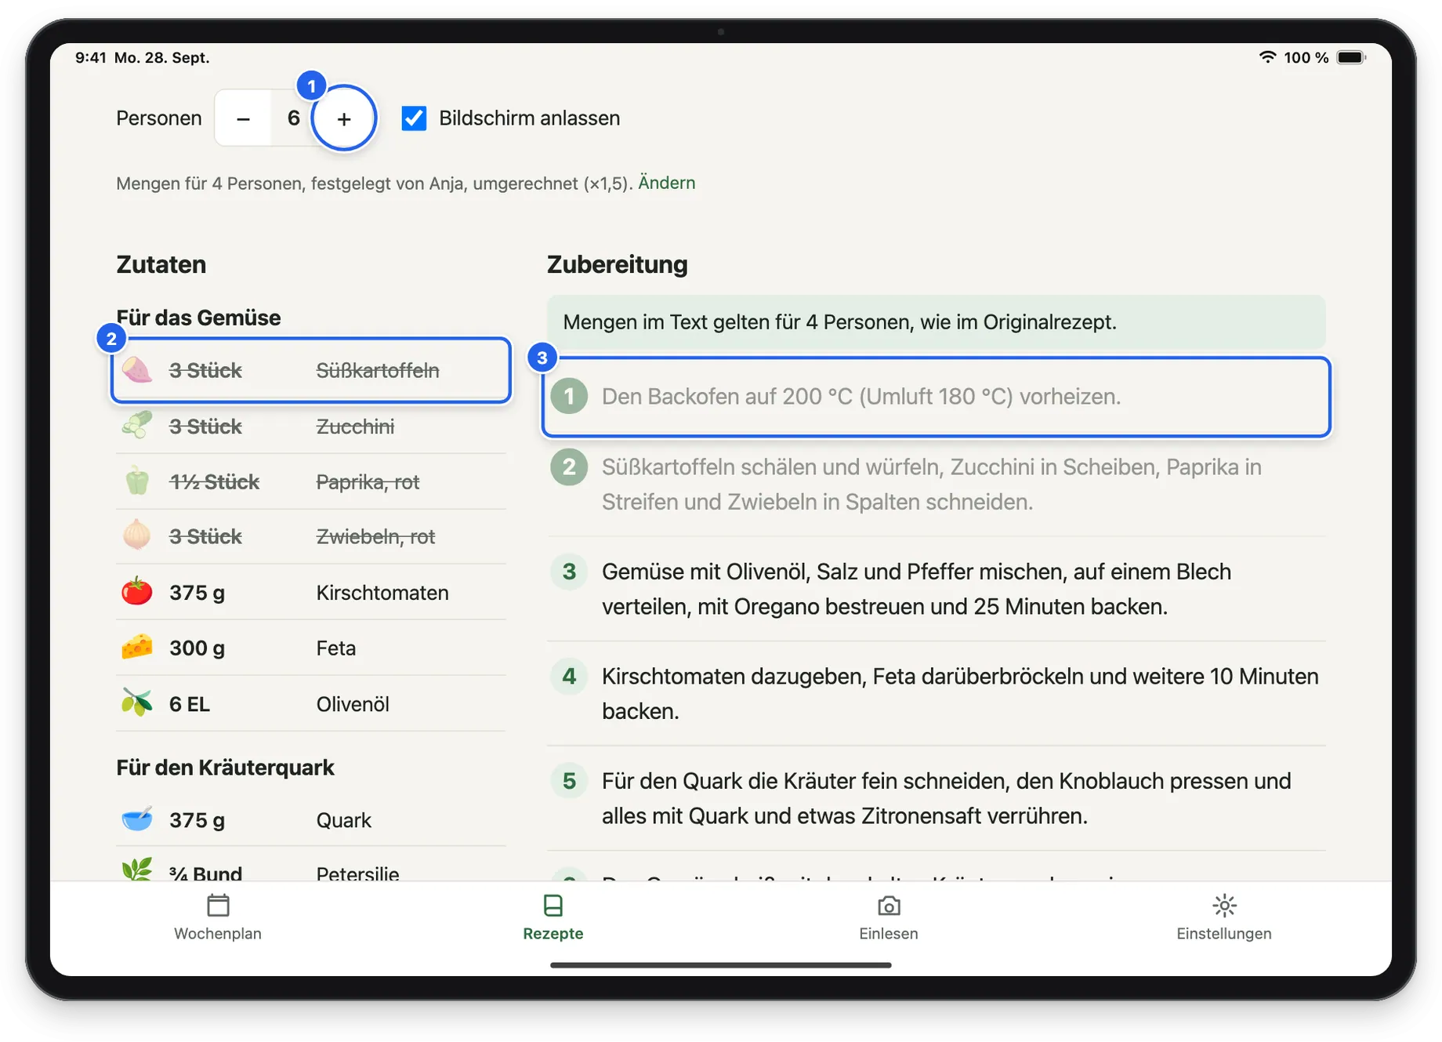Select the 6 EL Olivenöl amount

pos(190,704)
